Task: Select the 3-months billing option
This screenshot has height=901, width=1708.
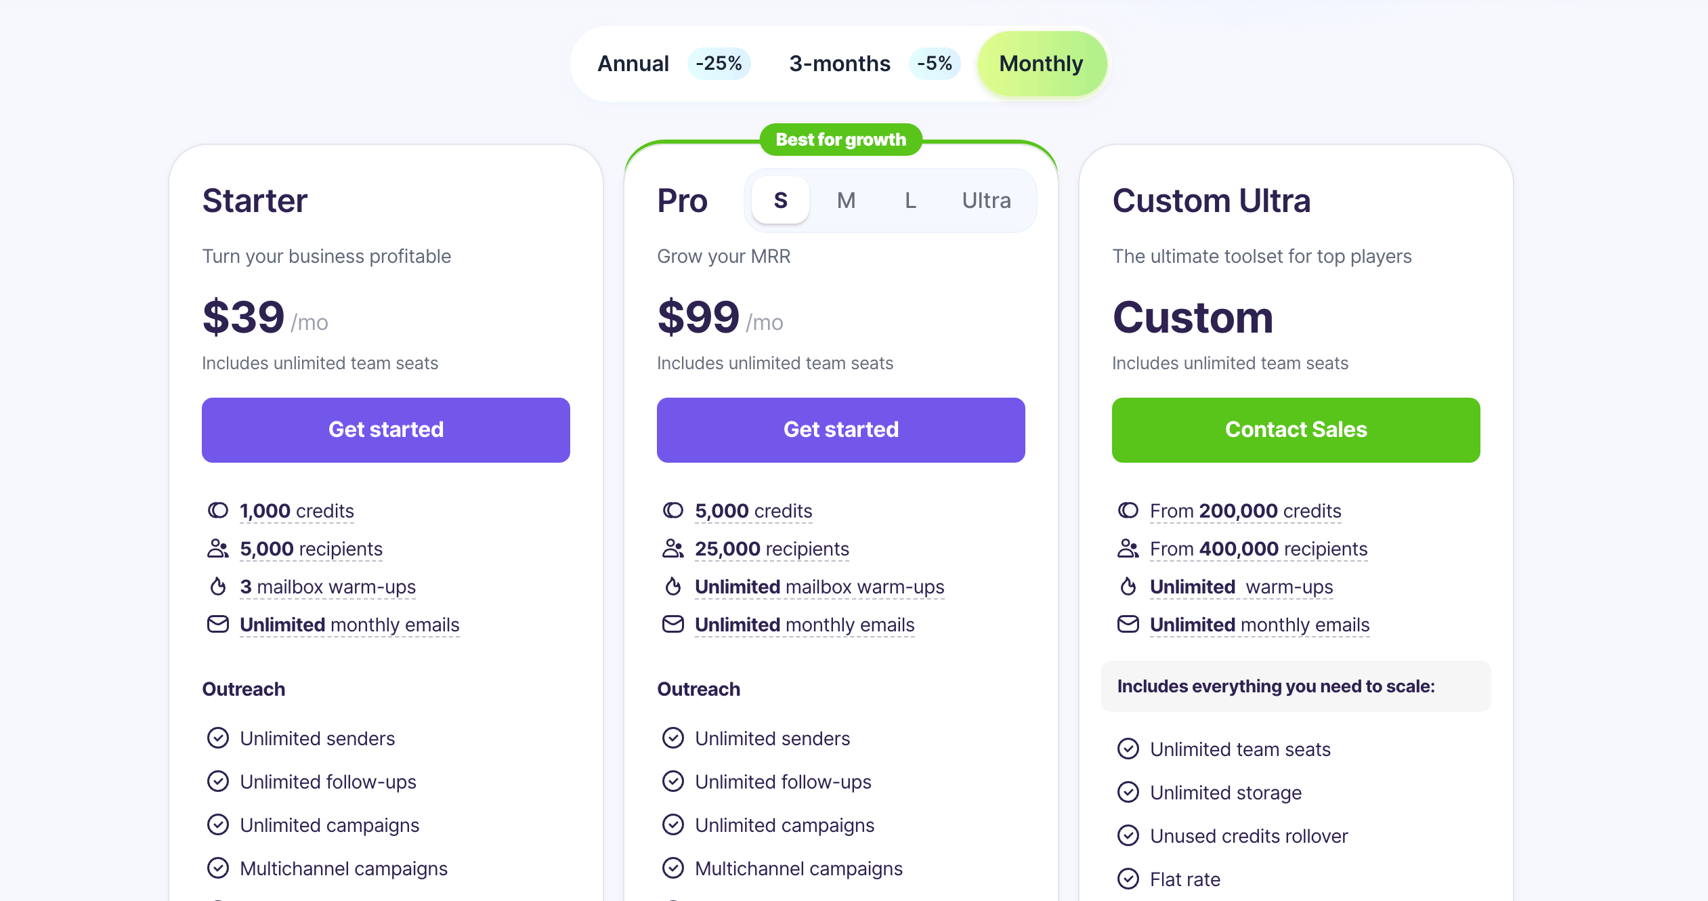Action: point(839,63)
